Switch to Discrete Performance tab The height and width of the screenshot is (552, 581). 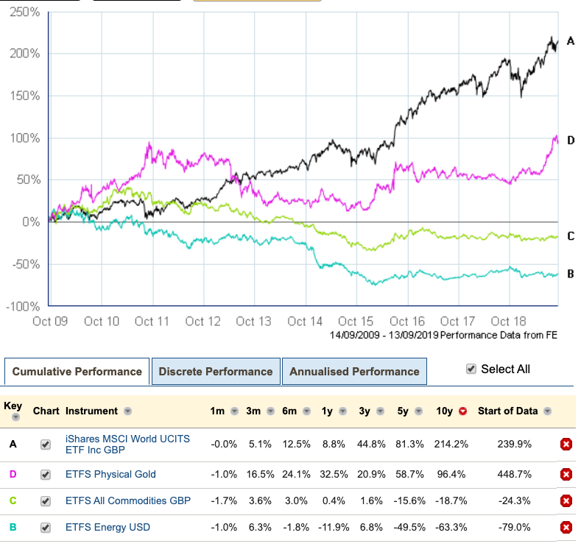click(x=215, y=372)
